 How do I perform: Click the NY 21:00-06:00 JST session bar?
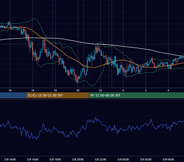tap(136, 95)
